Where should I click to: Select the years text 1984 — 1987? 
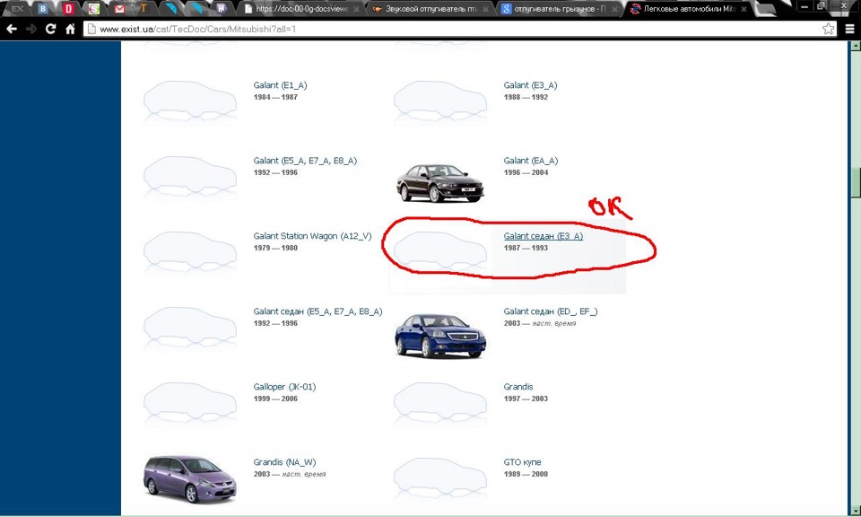(275, 97)
